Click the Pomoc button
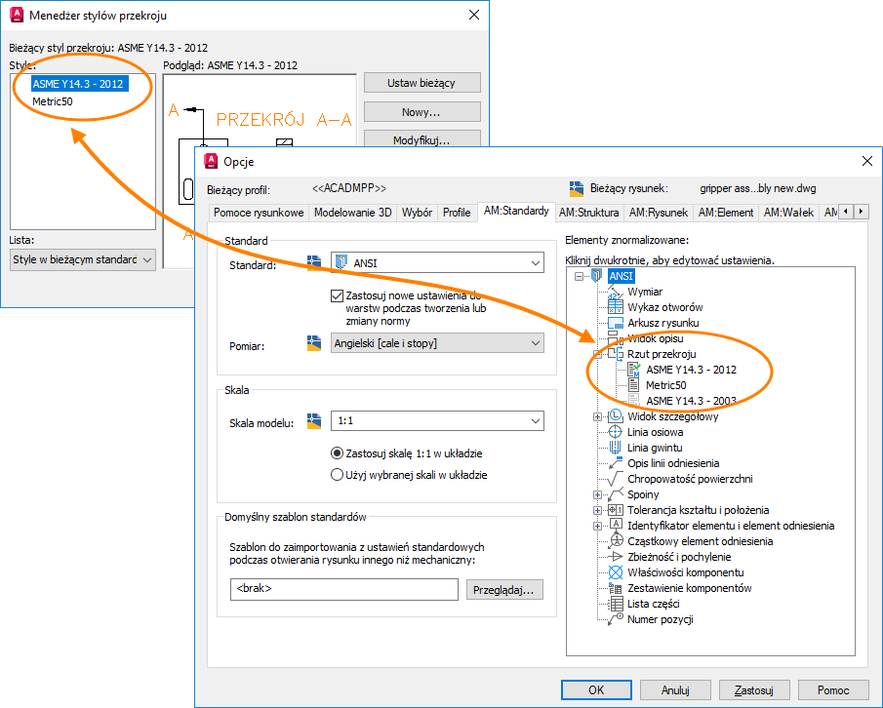This screenshot has height=708, width=883. click(833, 690)
